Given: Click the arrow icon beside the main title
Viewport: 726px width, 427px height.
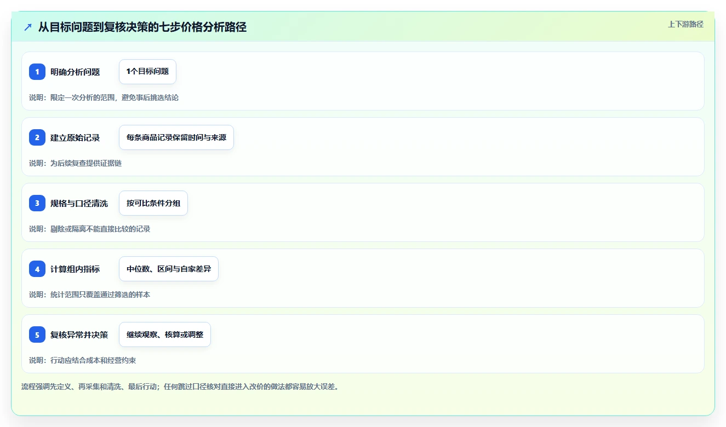Looking at the screenshot, I should click(x=28, y=27).
